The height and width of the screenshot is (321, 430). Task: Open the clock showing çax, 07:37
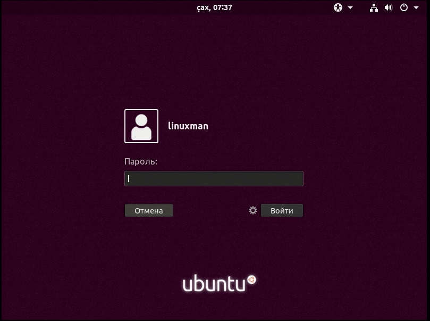[x=214, y=7]
